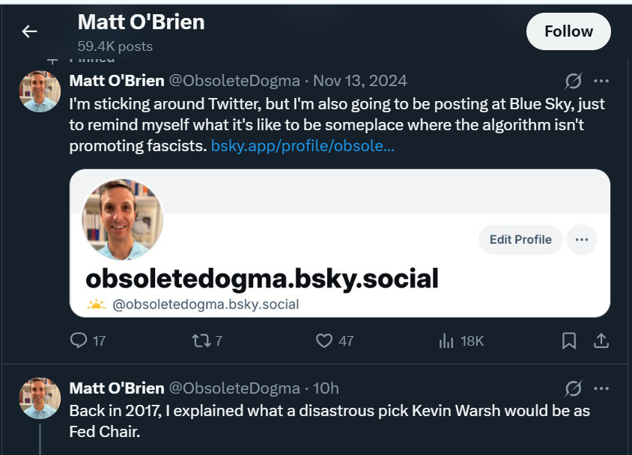
Task: Open the bsky.app profile link
Action: [303, 146]
